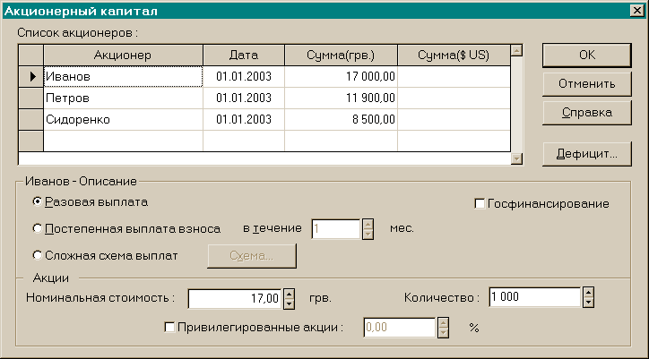The image size is (649, 359).
Task: Click the shareholders list scroll-down arrow
Action: tap(516, 158)
